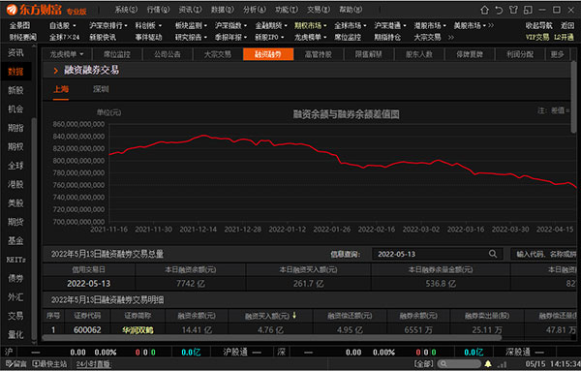Click the left sidebar scrollbar

pos(34,230)
